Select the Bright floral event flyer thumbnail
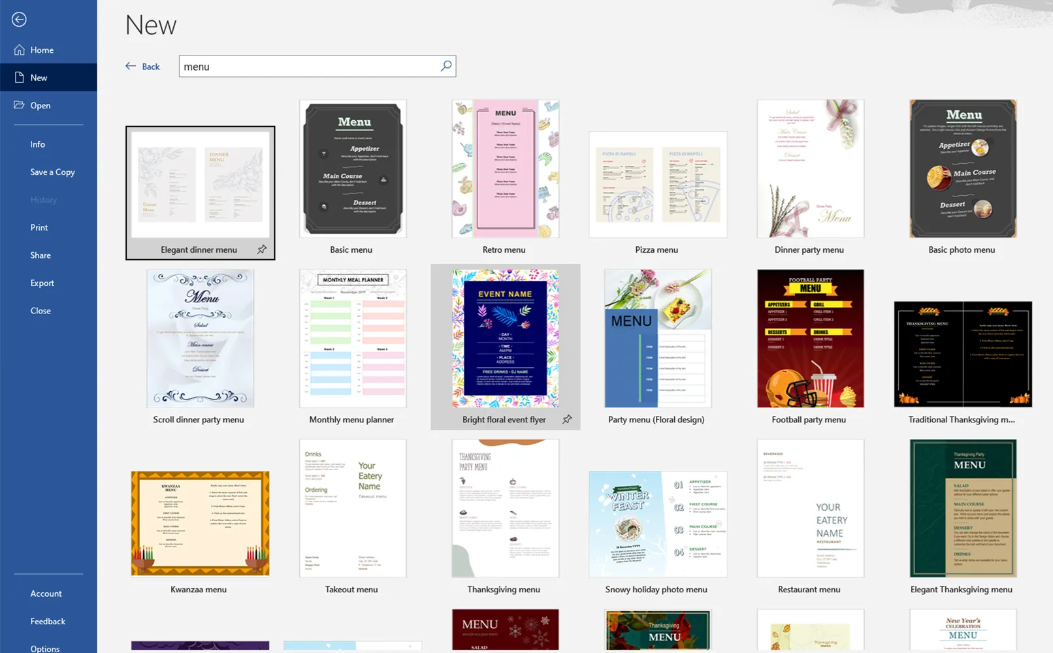The width and height of the screenshot is (1053, 653). pyautogui.click(x=506, y=338)
